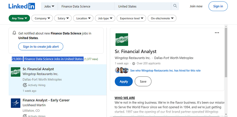Click the search magnifier icon

coord(175,6)
